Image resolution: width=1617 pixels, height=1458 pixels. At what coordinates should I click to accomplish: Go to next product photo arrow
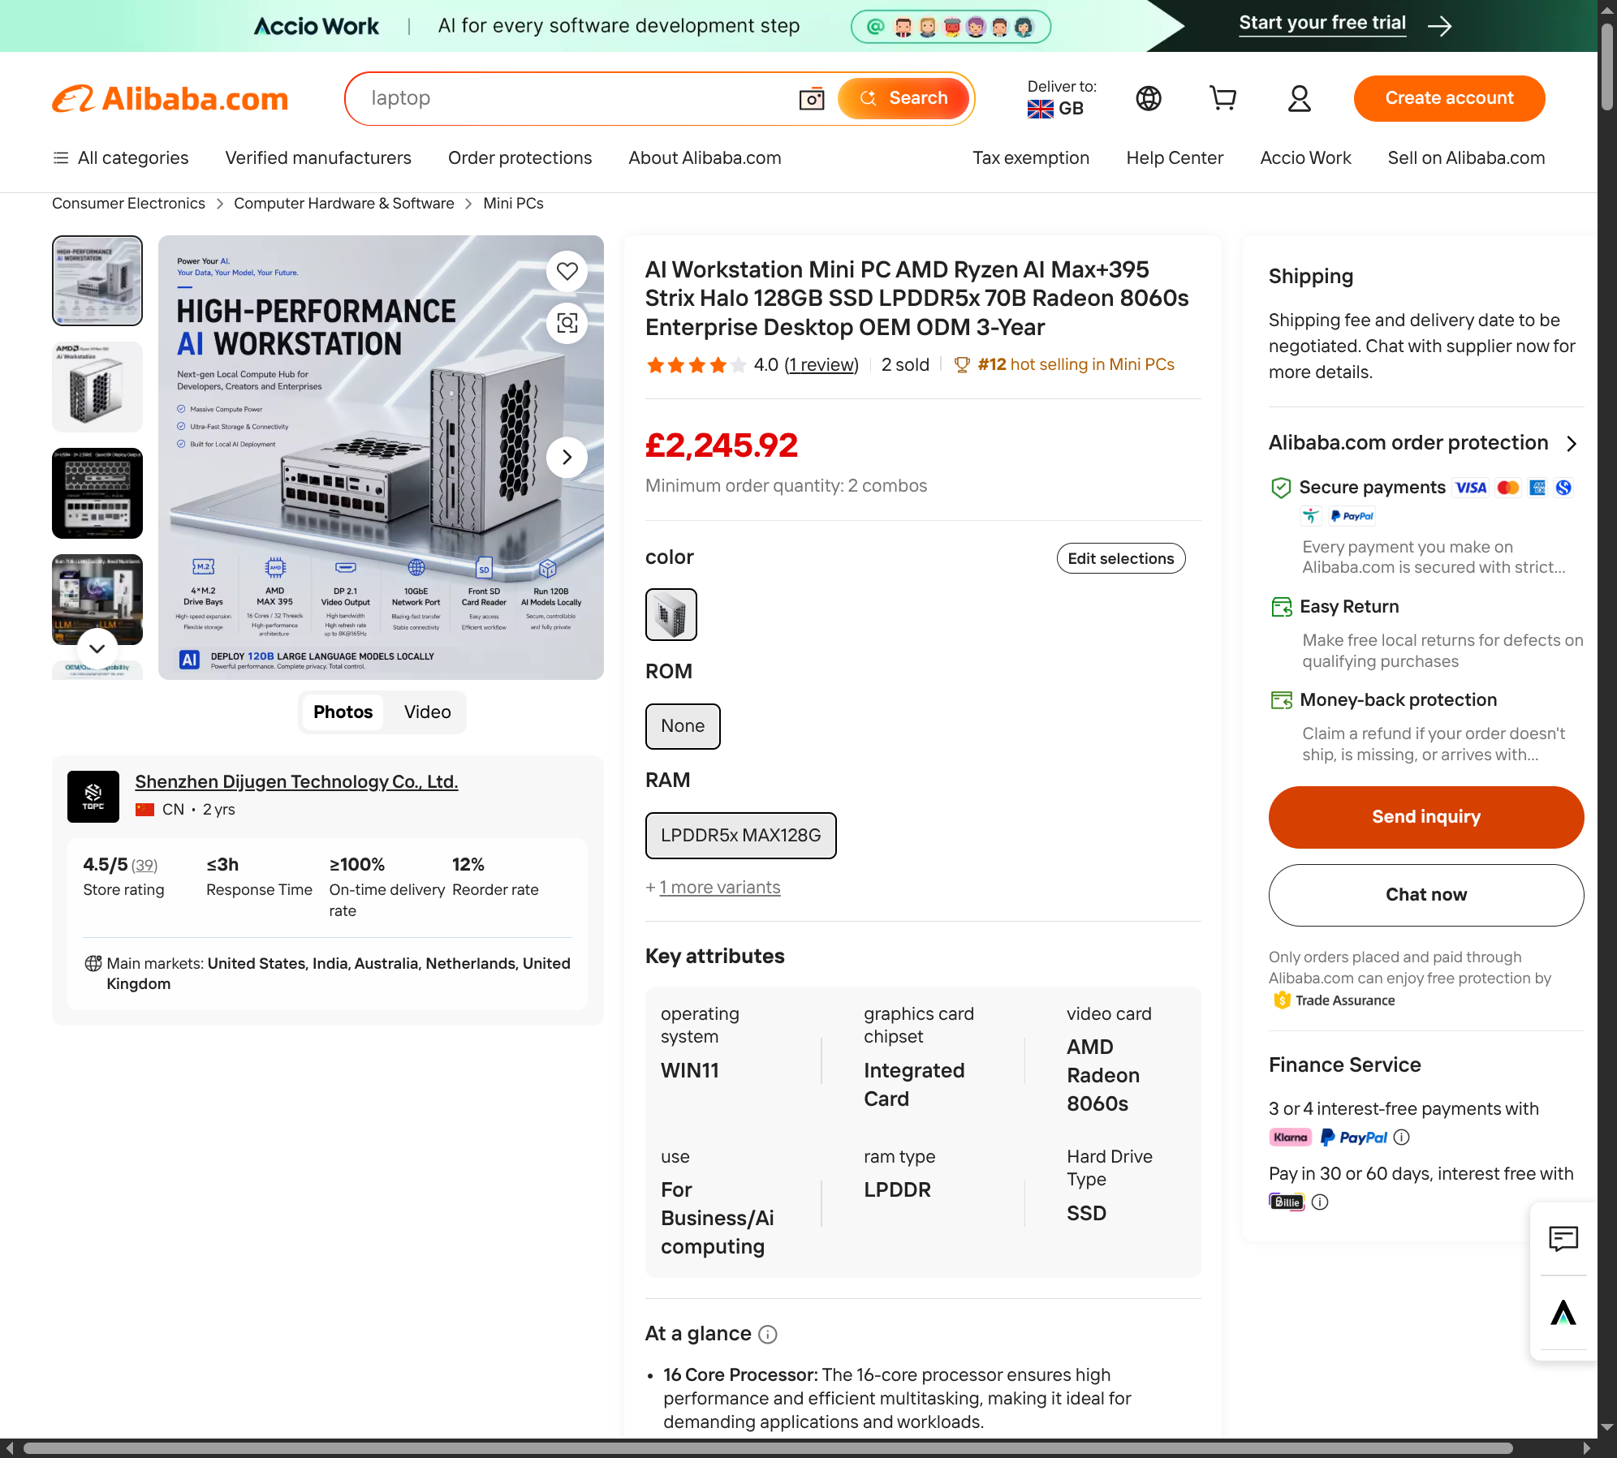(567, 458)
